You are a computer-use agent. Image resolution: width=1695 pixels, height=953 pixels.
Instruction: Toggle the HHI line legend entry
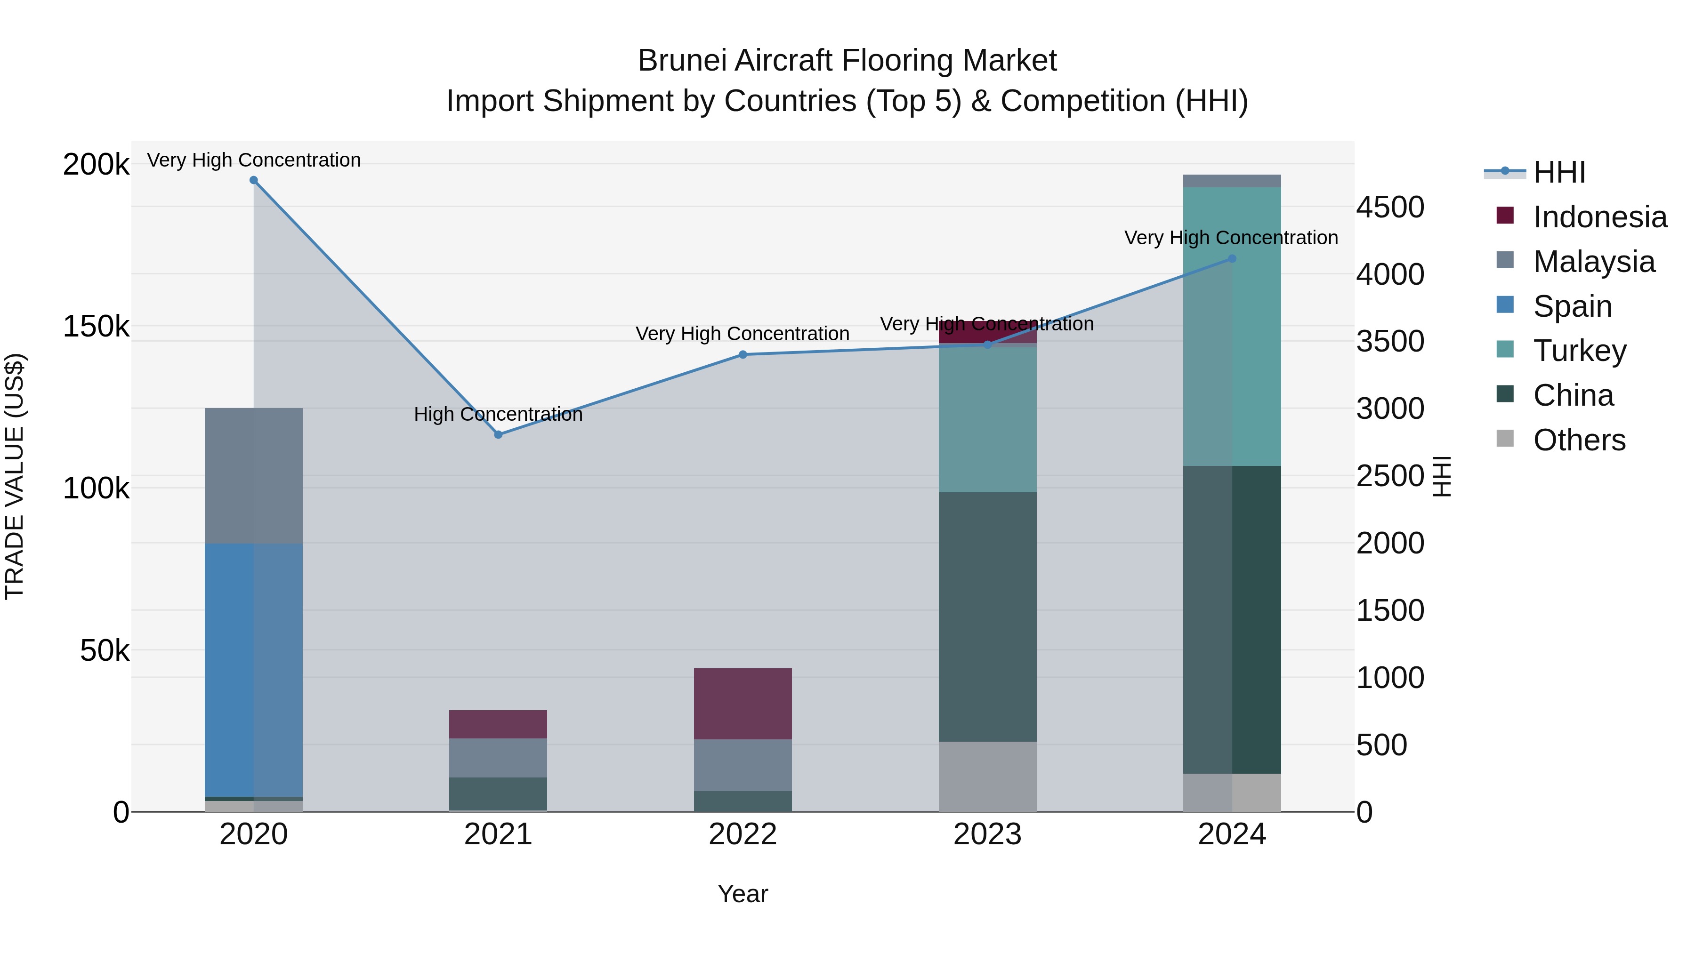click(x=1534, y=172)
